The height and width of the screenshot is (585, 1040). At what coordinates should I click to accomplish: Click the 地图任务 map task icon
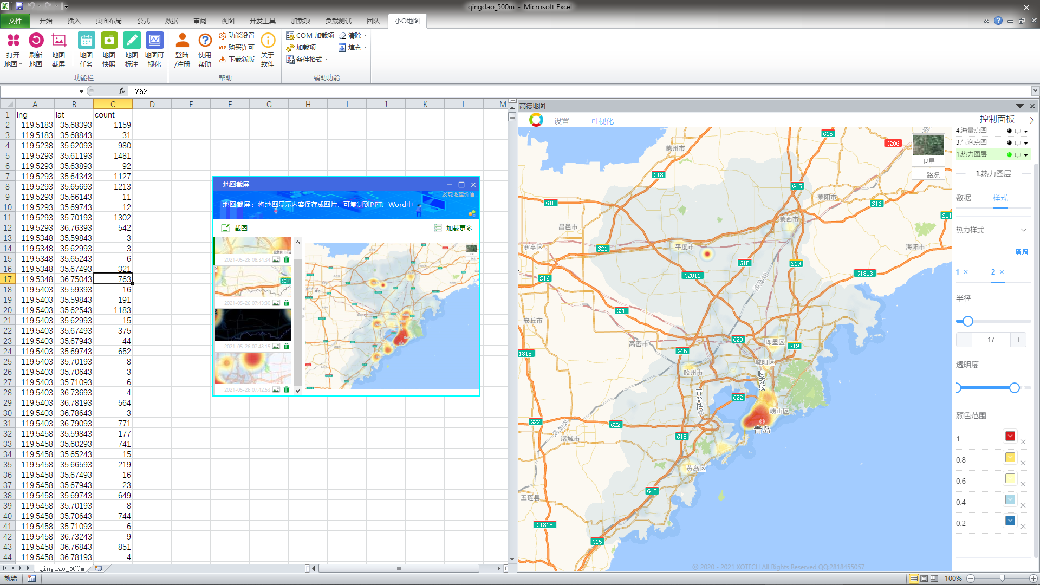click(x=86, y=41)
